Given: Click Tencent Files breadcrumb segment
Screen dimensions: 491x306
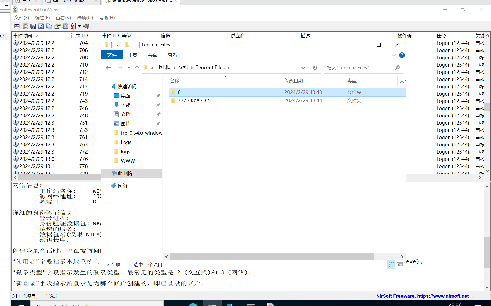Looking at the screenshot, I should click(x=210, y=68).
